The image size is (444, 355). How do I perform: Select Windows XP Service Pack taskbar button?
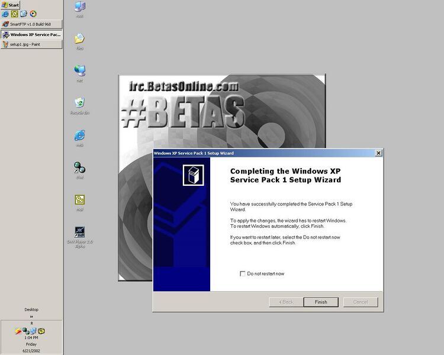(31, 34)
